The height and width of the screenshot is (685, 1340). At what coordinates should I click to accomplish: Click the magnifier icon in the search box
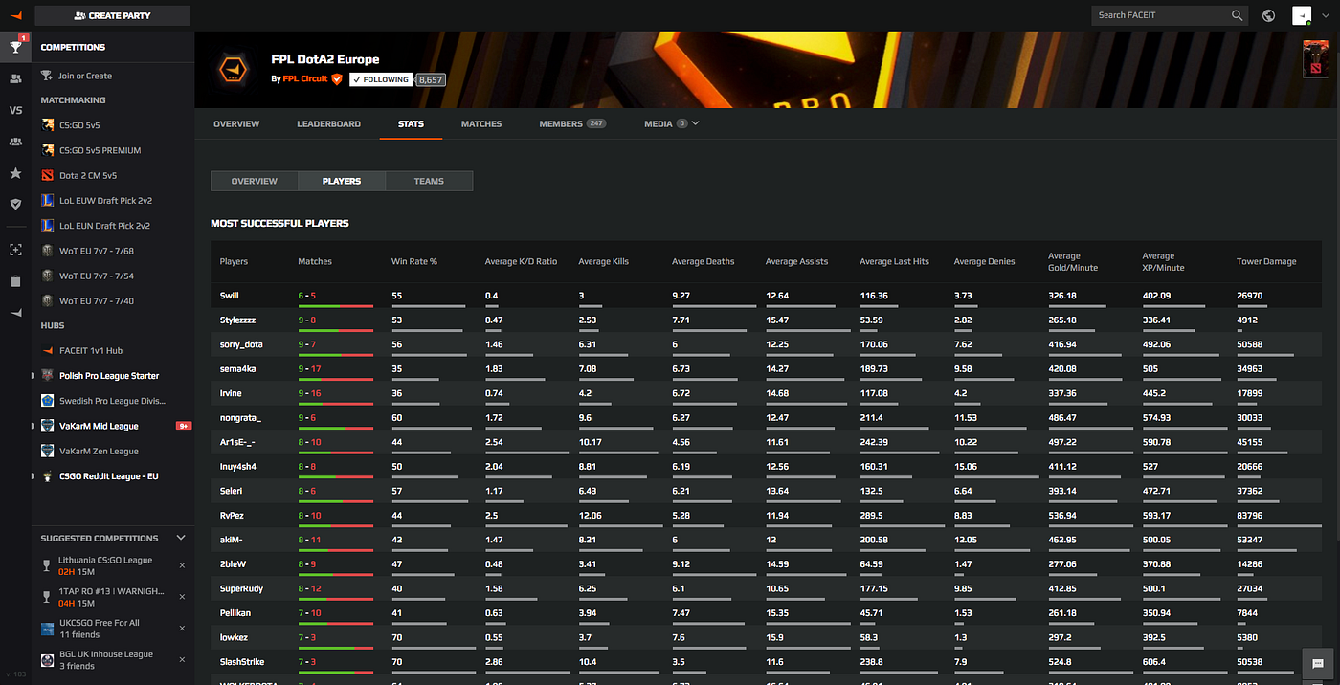click(1237, 15)
